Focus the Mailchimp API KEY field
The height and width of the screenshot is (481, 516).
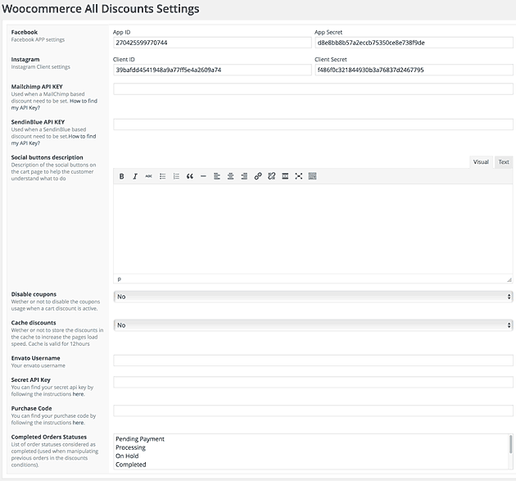click(x=313, y=88)
